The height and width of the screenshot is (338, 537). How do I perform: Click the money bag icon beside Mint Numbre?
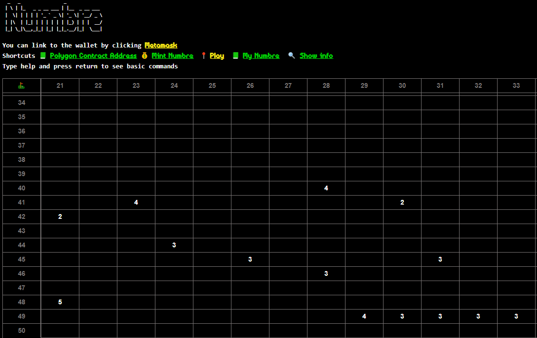[x=144, y=56]
